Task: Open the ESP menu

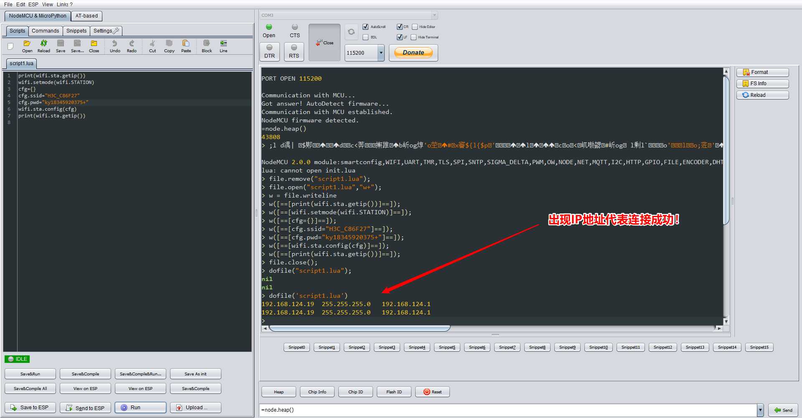Action: pyautogui.click(x=33, y=5)
